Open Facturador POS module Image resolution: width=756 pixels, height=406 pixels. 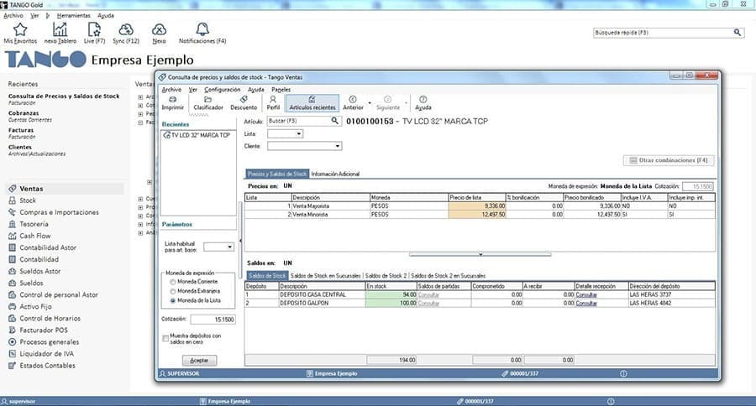point(44,330)
